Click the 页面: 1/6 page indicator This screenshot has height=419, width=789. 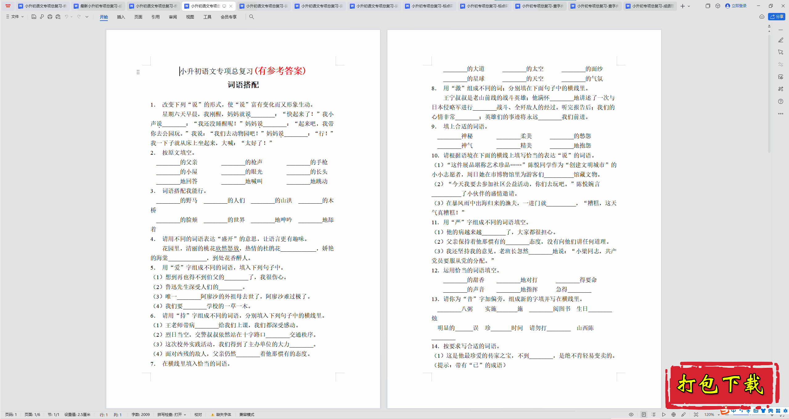32,415
